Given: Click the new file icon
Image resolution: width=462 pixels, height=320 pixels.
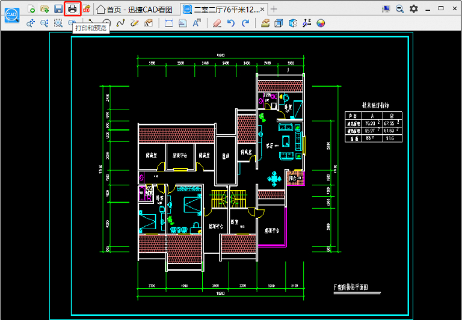Looking at the screenshot, I should [31, 9].
